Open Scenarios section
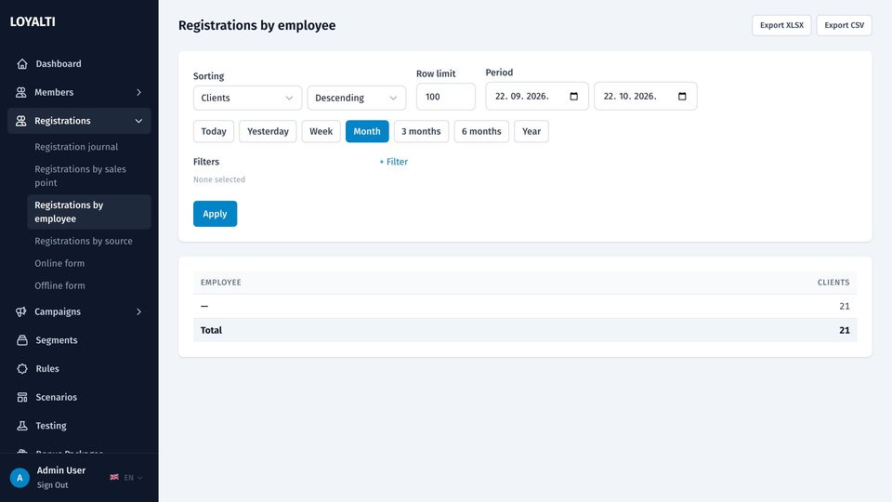The image size is (892, 502). click(x=56, y=397)
